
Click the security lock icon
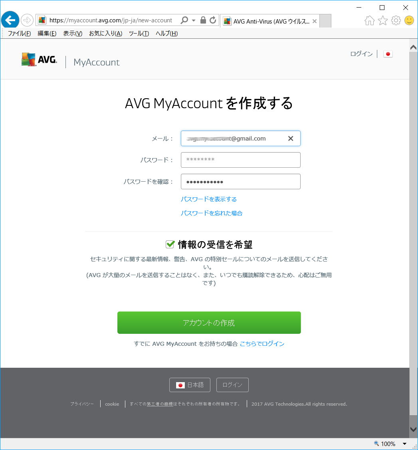coord(203,20)
